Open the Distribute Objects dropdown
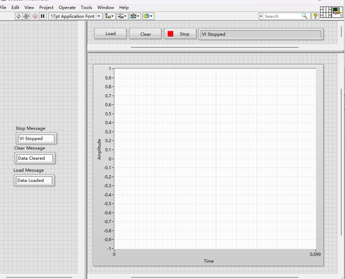The width and height of the screenshot is (345, 279). [x=122, y=17]
